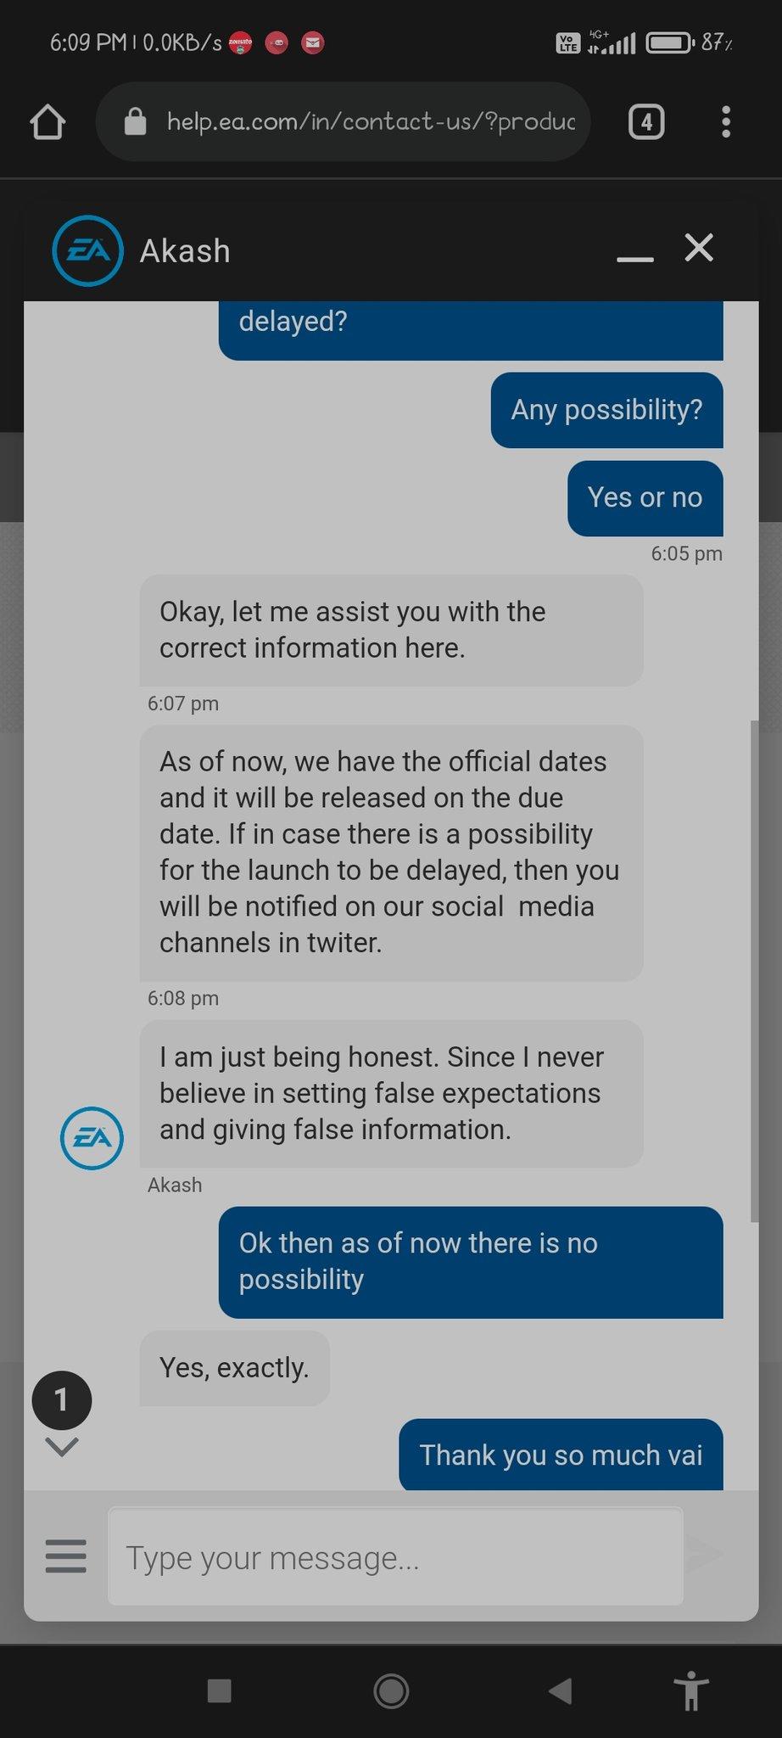The height and width of the screenshot is (1738, 782).
Task: Click the help.ea.com address bar
Action: 343,122
